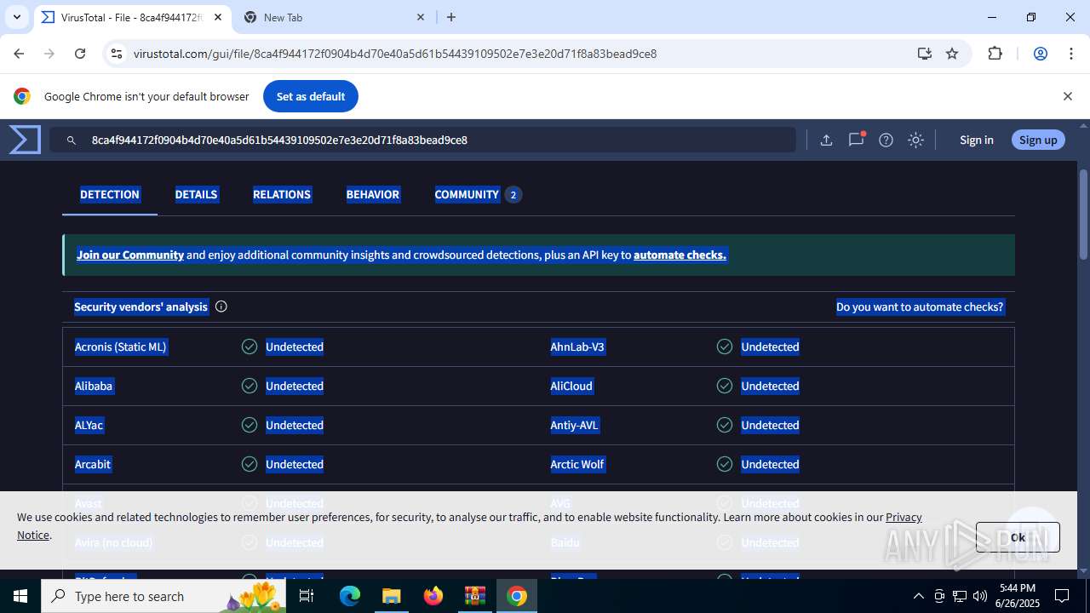Open the Windows notification center
1090x613 pixels.
[1062, 596]
